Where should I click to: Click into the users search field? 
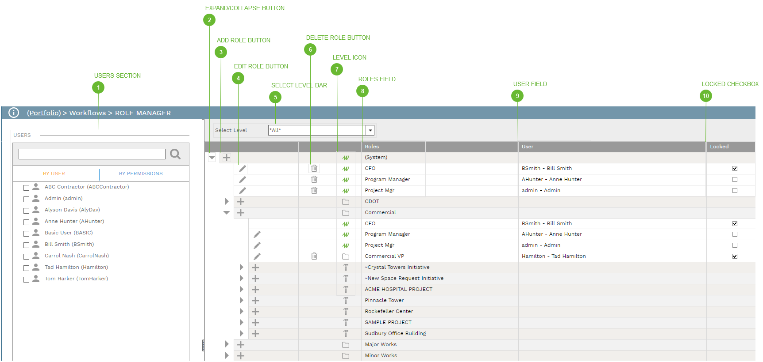[92, 154]
